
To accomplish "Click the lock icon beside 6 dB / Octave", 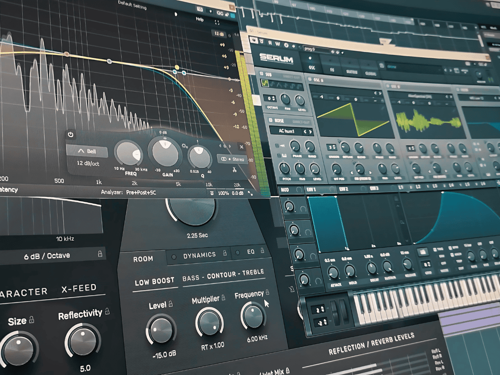I will tap(100, 253).
